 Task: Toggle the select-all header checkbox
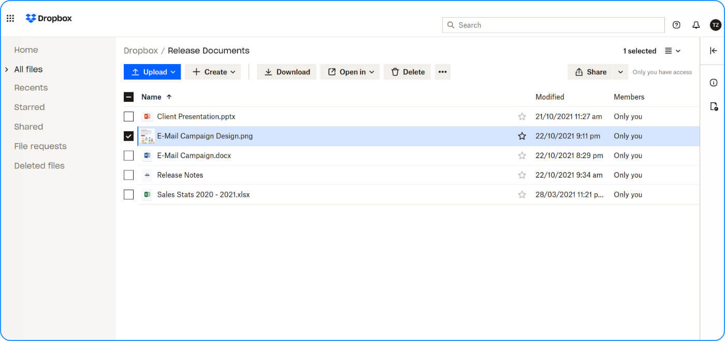(x=129, y=97)
